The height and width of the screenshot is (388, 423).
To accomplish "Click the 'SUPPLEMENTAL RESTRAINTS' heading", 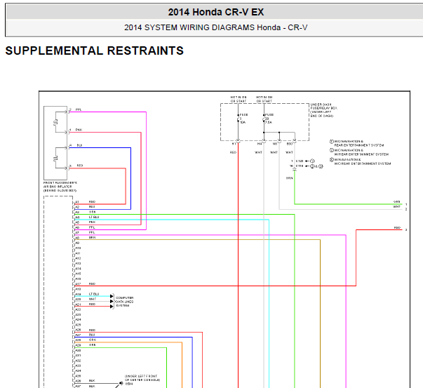I will 95,51.
